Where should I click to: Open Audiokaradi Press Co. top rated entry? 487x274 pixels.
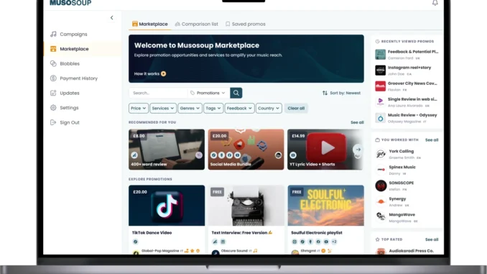(407, 251)
